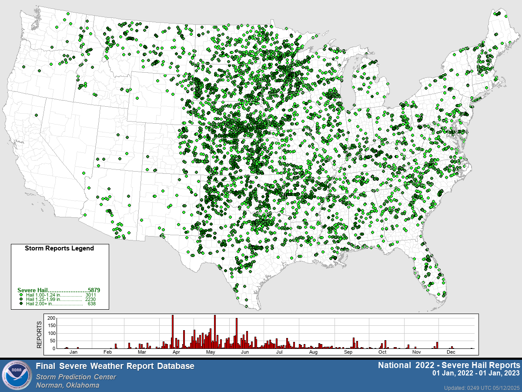The image size is (522, 392).
Task: Click the REPORTS vertical axis label
Action: pyautogui.click(x=39, y=335)
